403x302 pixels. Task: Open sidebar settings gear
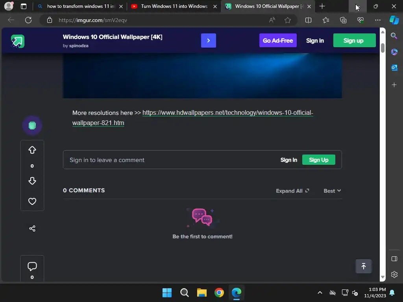tap(394, 274)
